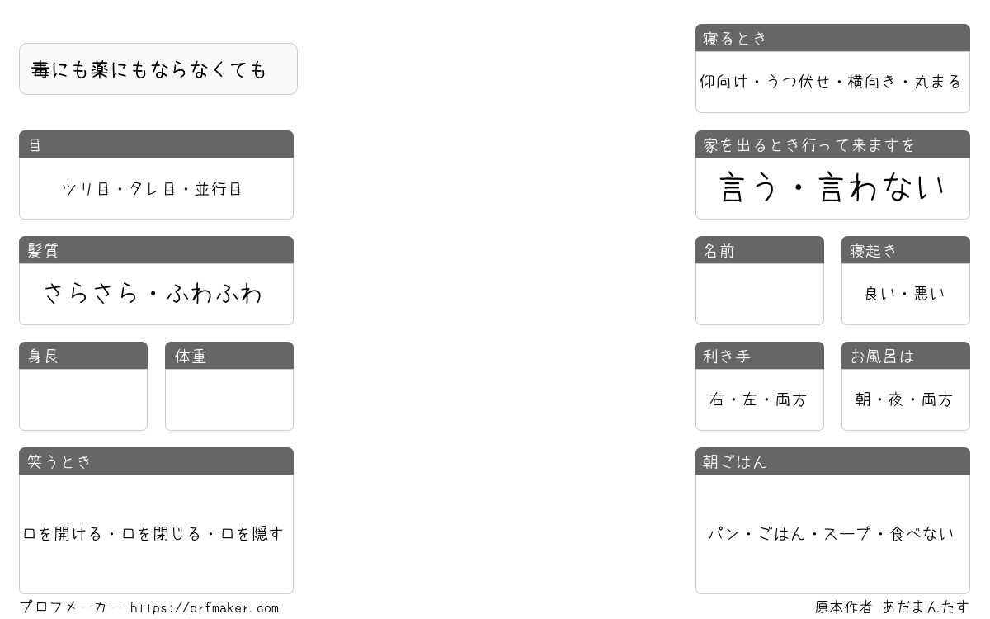990x619 pixels.
Task: Choose the ツリ目・タレ目・並行目 option text
Action: click(x=153, y=189)
